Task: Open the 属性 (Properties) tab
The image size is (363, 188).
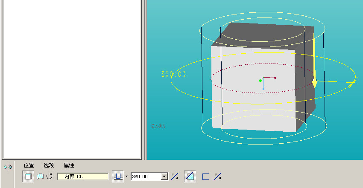Action: pyautogui.click(x=69, y=165)
